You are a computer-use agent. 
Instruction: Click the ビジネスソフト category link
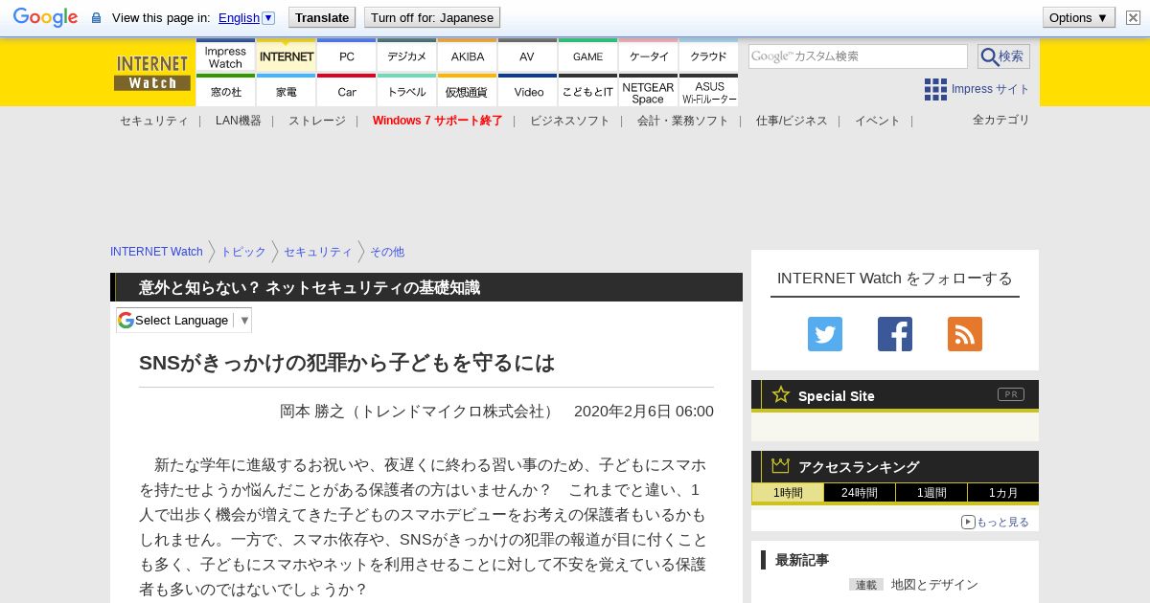coord(569,121)
